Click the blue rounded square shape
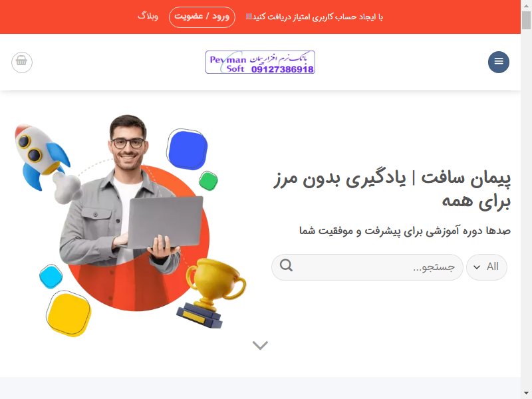Screen dimensions: 532x399 [188, 149]
